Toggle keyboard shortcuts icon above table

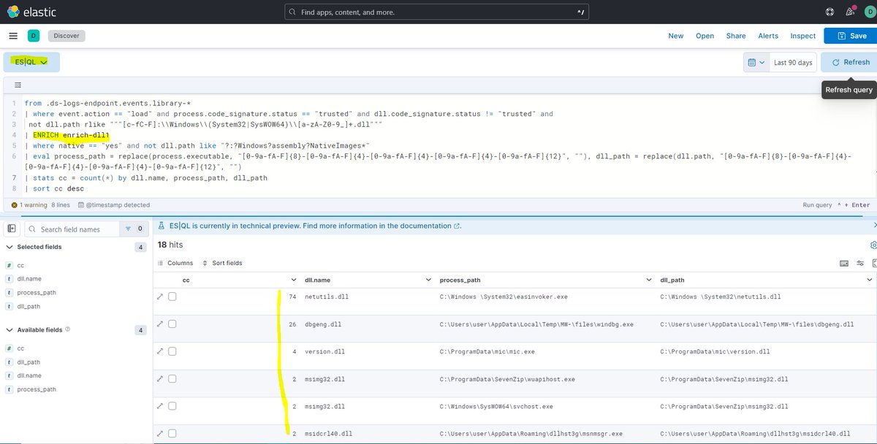pyautogui.click(x=844, y=263)
